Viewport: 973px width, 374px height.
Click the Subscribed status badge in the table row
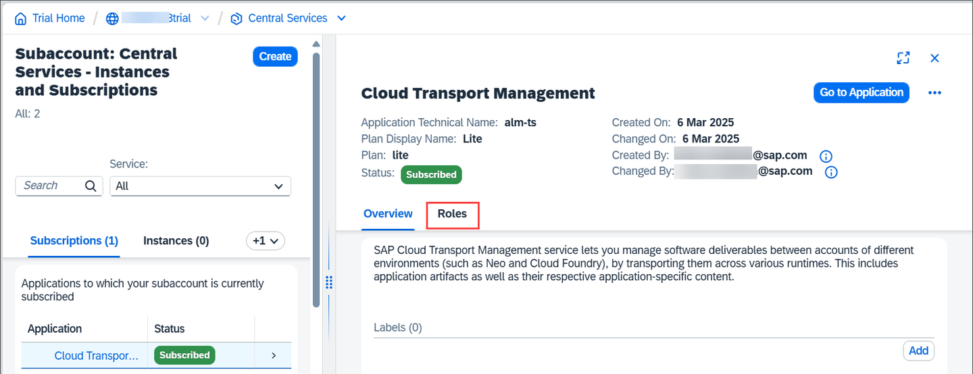(x=184, y=355)
